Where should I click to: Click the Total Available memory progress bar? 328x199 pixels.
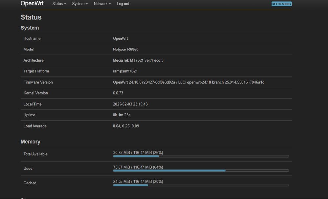[x=201, y=156]
